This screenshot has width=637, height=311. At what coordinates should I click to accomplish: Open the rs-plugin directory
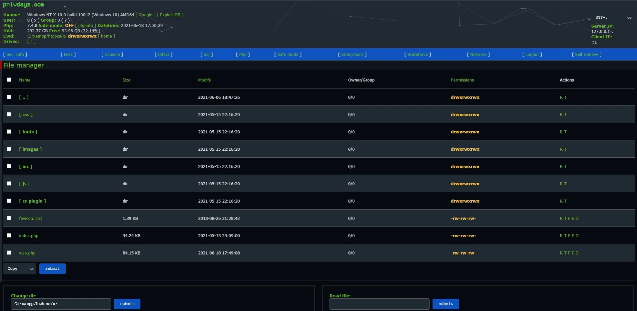pyautogui.click(x=32, y=201)
